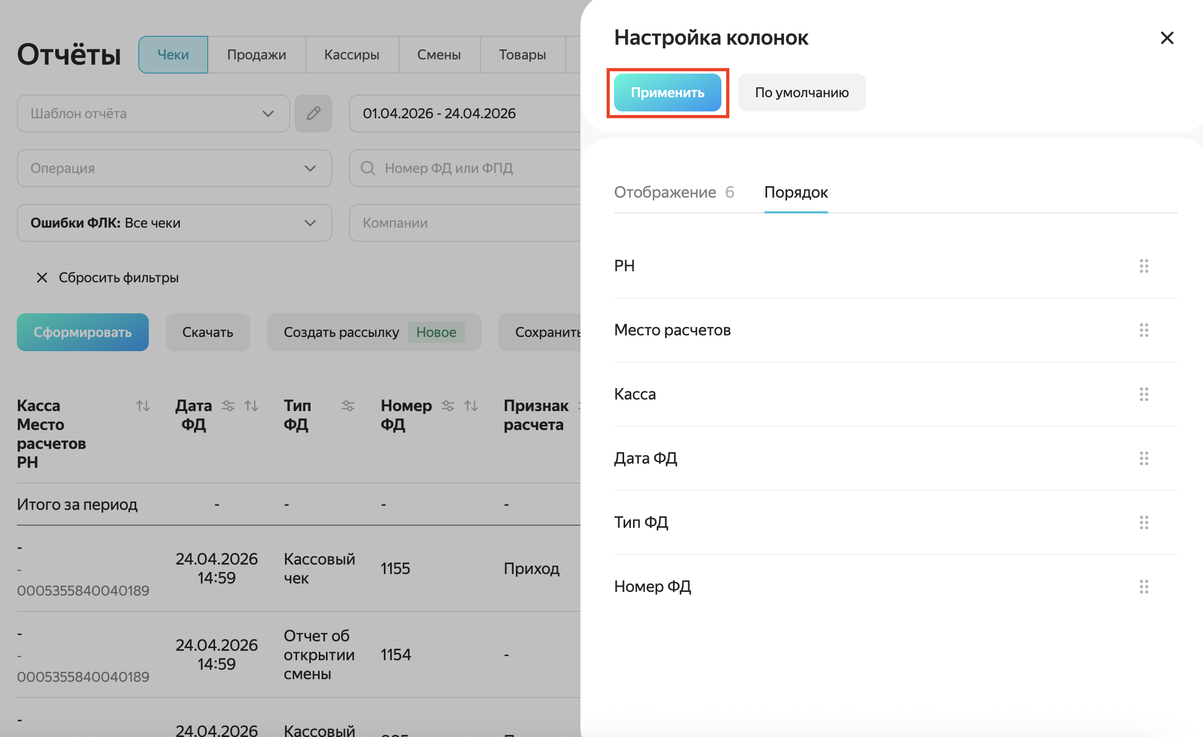Click the Приход cell
Screen dimensions: 1203x737
pos(532,569)
